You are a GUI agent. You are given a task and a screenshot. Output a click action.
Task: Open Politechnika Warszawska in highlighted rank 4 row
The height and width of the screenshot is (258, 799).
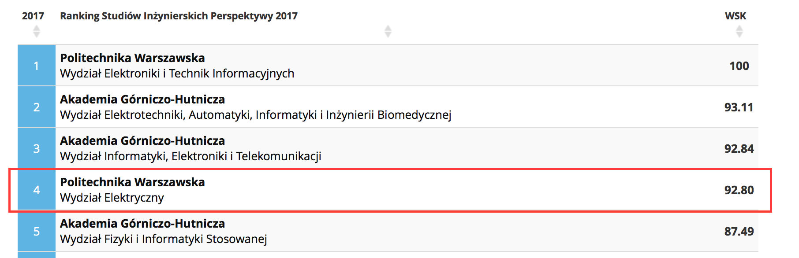point(132,182)
